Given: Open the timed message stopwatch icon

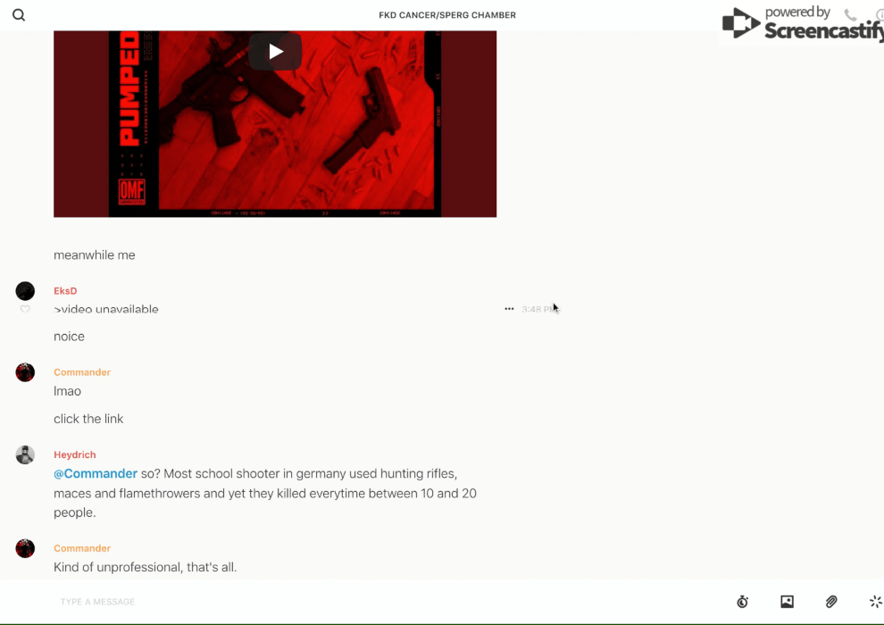Looking at the screenshot, I should point(742,602).
